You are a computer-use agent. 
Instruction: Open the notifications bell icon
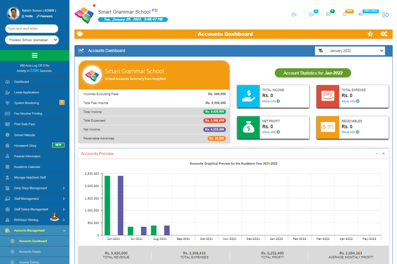[344, 14]
